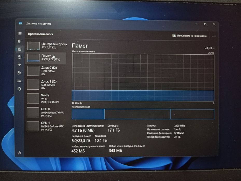Click the GPU 1 mini graph thumbnail
This screenshot has height=181, width=241.
(x=33, y=126)
